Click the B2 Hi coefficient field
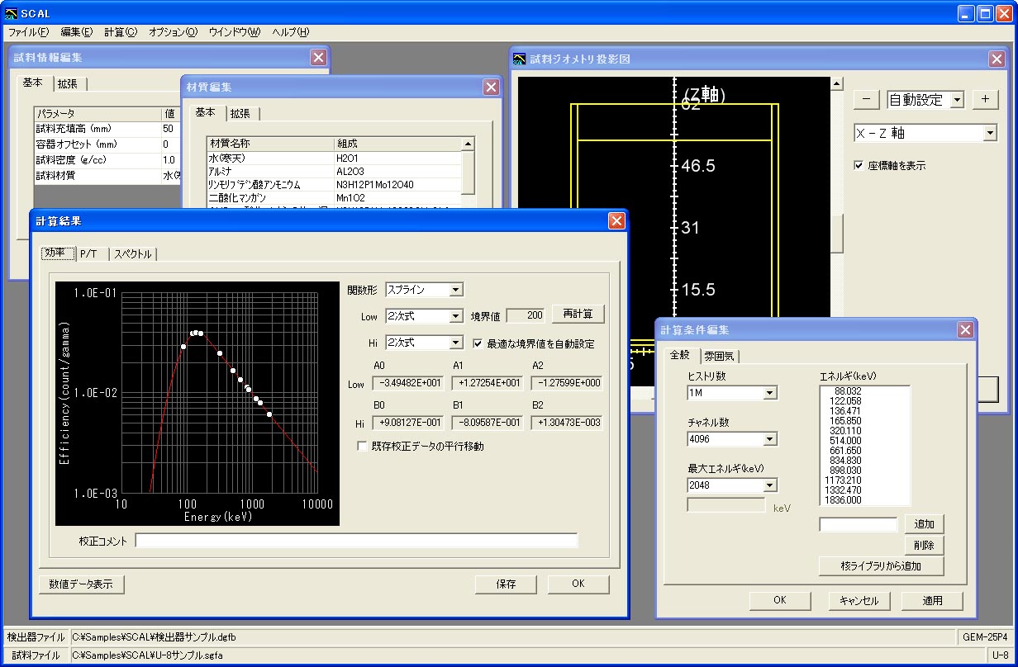Screen dimensions: 1018x667 tap(566, 423)
